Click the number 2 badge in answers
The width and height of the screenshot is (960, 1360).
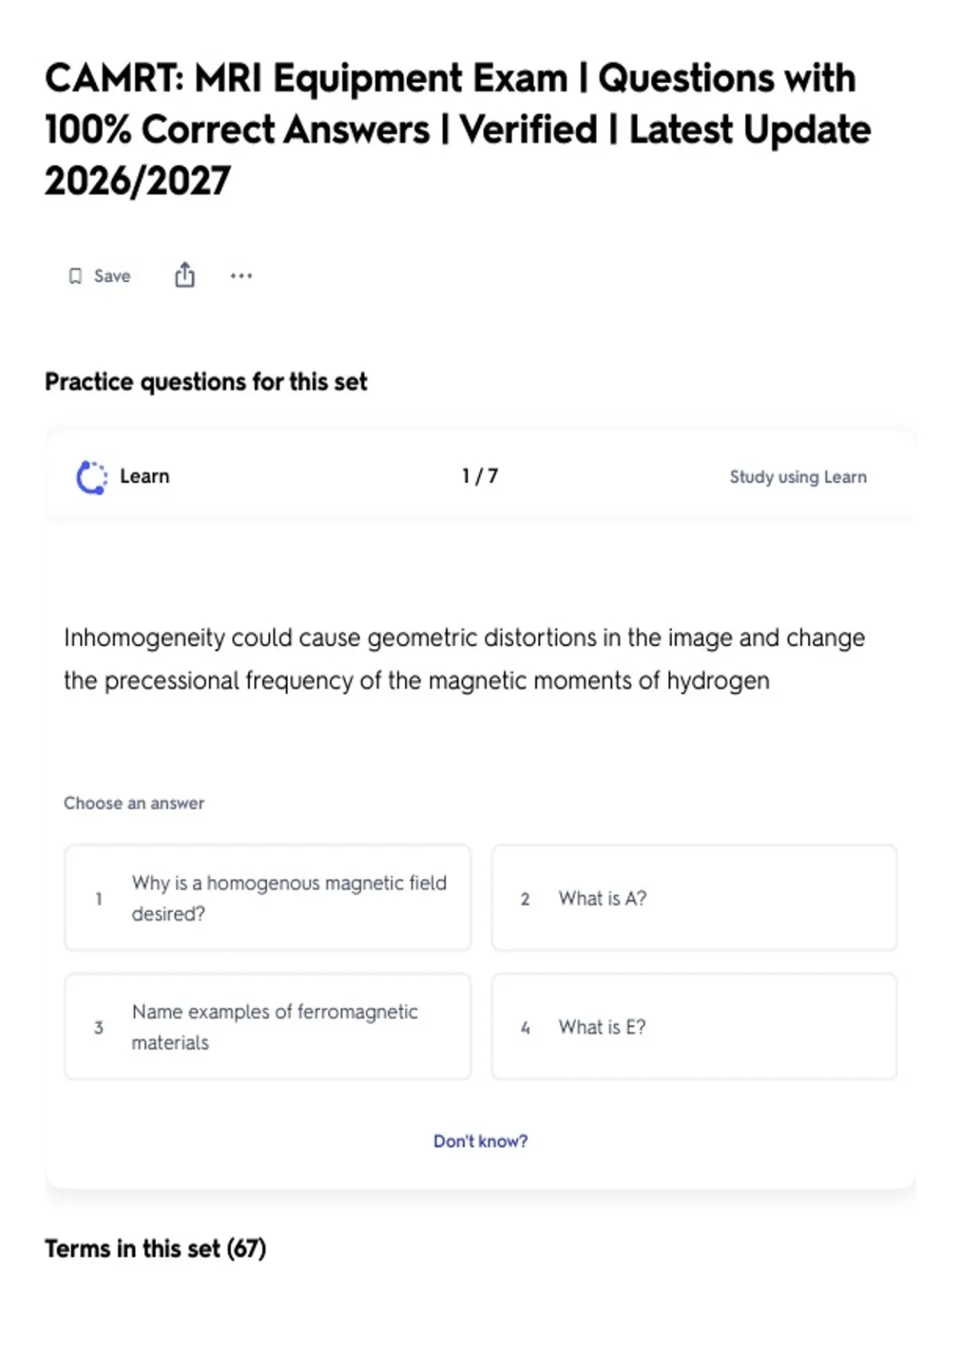pos(525,898)
